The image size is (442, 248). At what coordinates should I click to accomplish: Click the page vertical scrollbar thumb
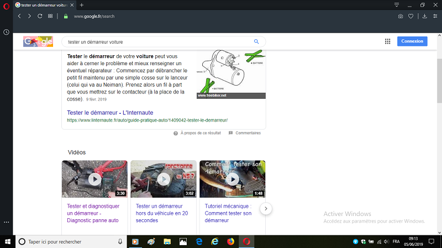coord(439,81)
